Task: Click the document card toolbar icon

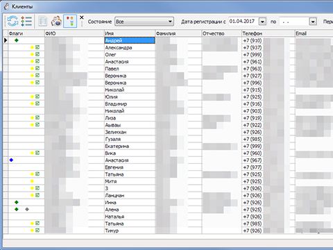Action: click(42, 22)
